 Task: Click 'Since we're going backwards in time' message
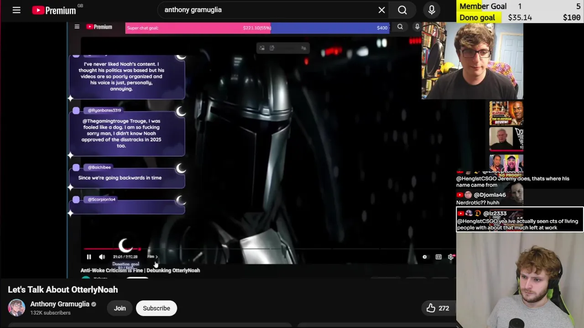coord(120,178)
